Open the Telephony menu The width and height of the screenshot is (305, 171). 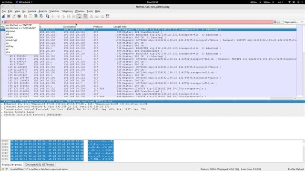click(x=67, y=11)
